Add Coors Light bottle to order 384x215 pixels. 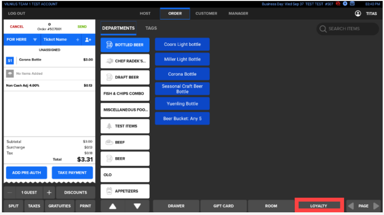pyautogui.click(x=182, y=45)
